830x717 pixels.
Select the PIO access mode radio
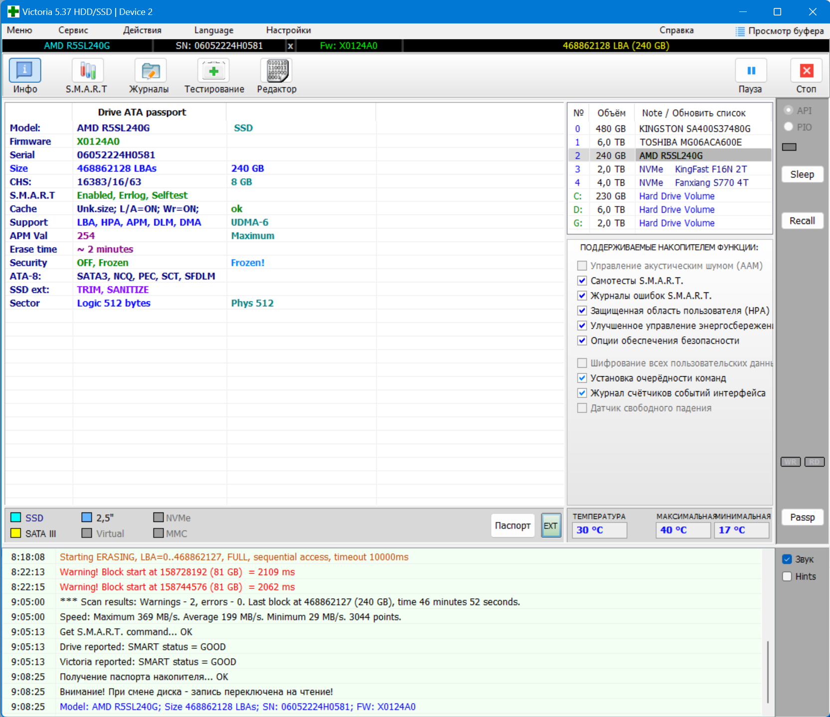tap(789, 127)
